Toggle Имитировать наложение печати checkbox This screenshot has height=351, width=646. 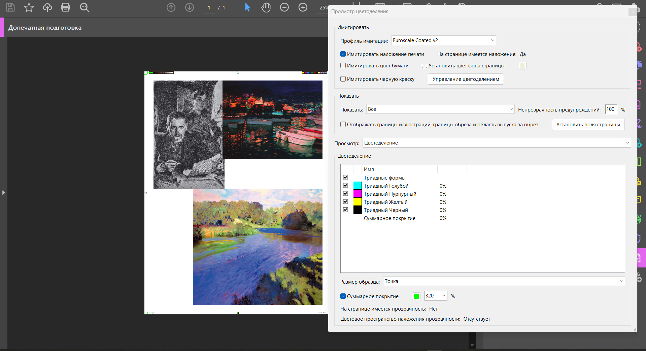(343, 54)
